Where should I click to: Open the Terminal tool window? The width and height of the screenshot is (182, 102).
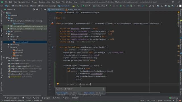click(26, 98)
